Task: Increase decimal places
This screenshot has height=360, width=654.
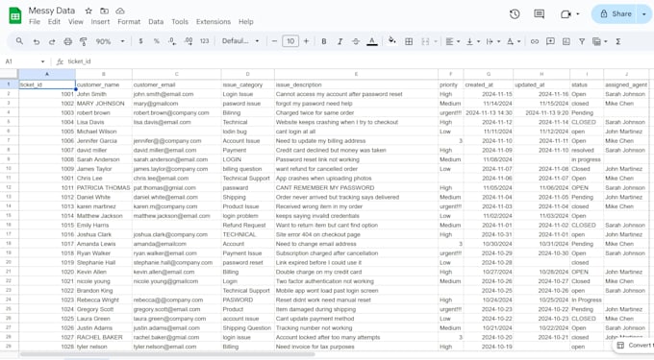Action: coord(189,41)
